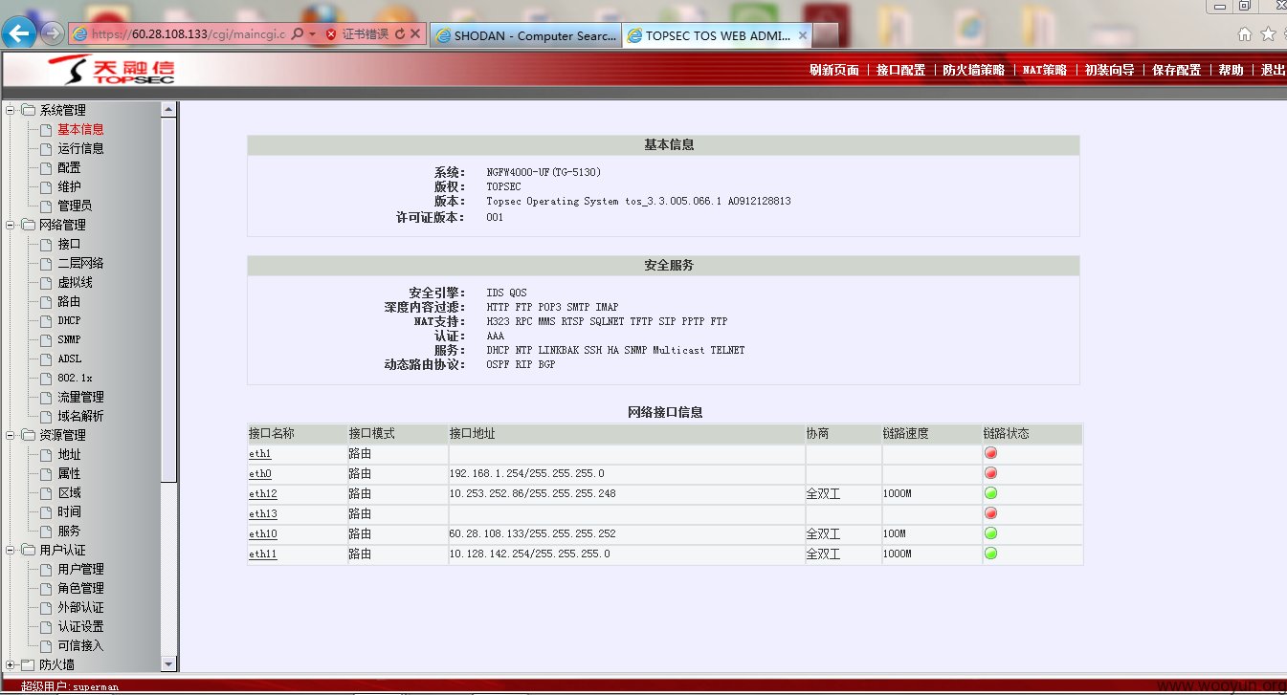Click the eth10 interface link
Viewport: 1287px width, 695px height.
263,534
